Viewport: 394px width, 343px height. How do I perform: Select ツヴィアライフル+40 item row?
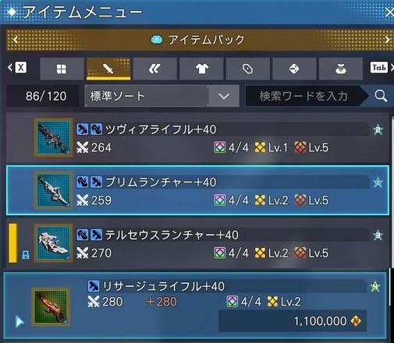pyautogui.click(x=197, y=138)
